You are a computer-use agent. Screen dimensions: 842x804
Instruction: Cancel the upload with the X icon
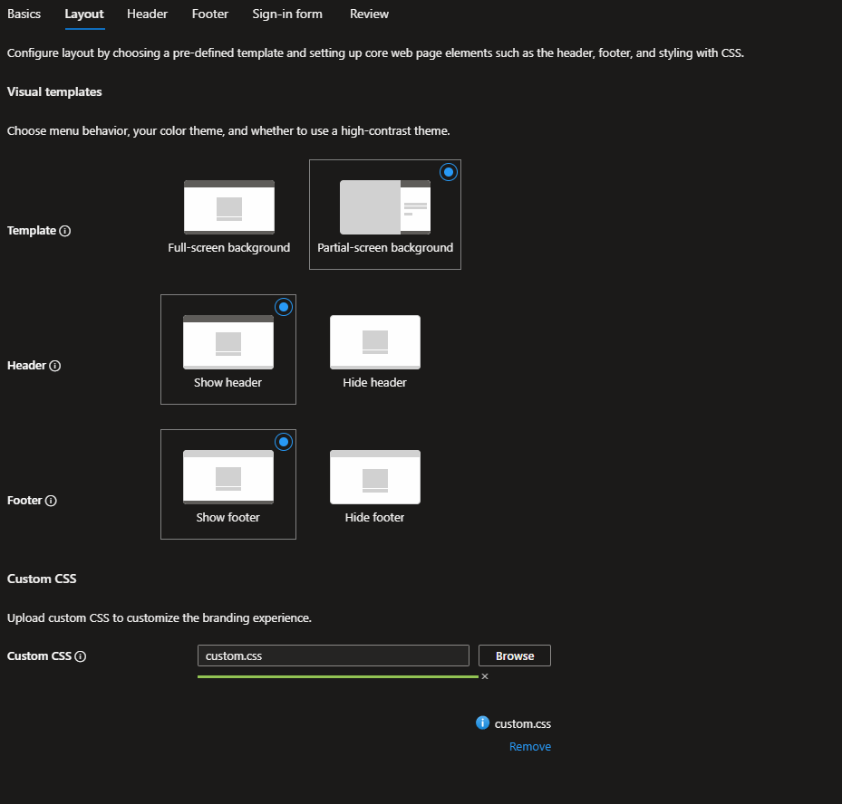click(x=485, y=676)
